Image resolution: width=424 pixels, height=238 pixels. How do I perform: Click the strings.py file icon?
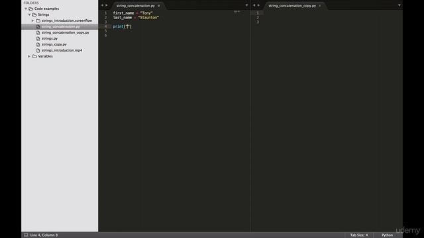pos(38,38)
